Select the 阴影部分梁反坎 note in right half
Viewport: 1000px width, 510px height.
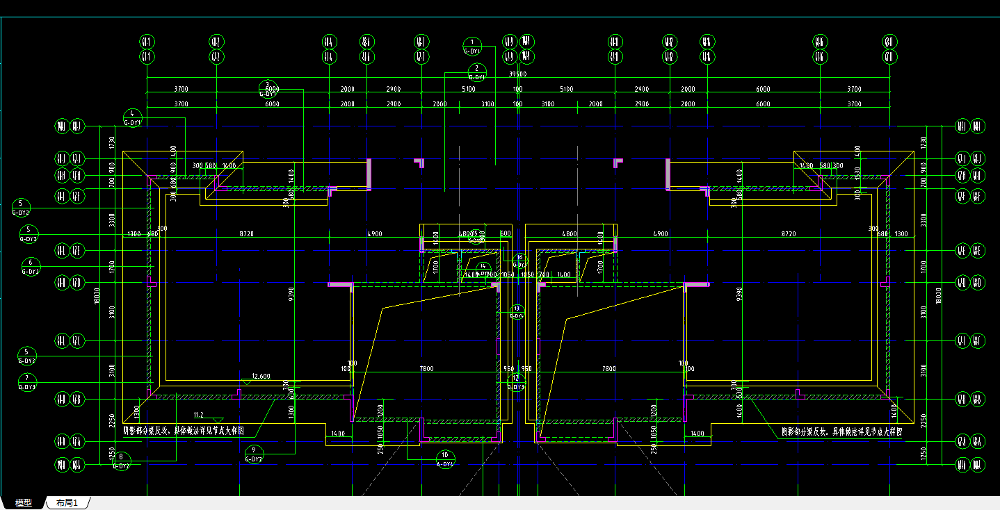[841, 431]
